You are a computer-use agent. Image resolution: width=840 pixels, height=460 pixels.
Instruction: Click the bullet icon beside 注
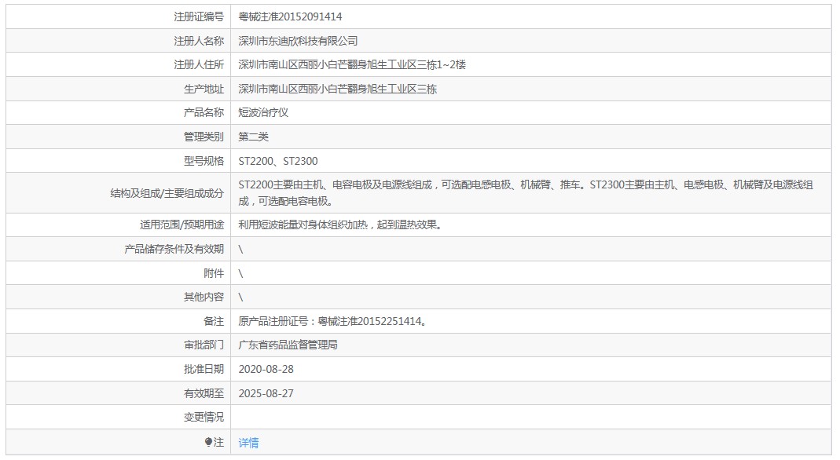208,443
